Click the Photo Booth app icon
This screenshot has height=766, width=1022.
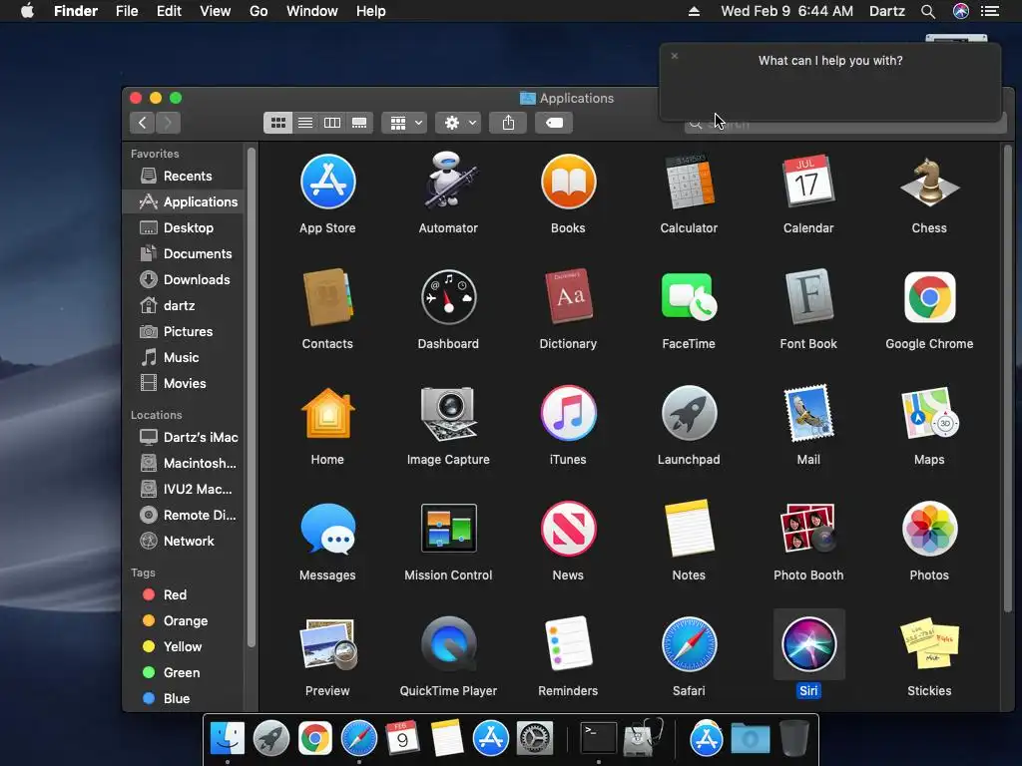(808, 529)
